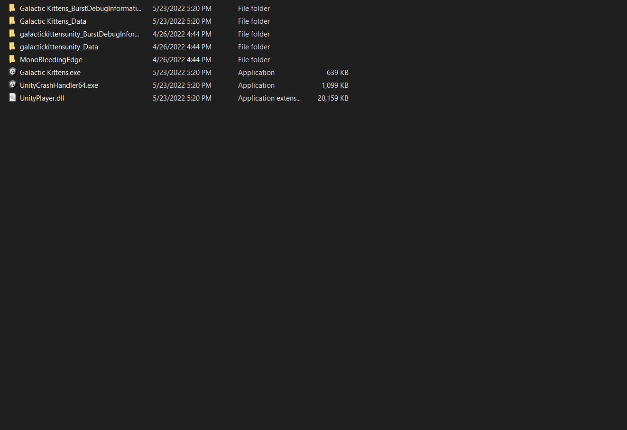Select folder icon beside Galactic Kittens_Data
The image size is (627, 430).
(x=12, y=21)
